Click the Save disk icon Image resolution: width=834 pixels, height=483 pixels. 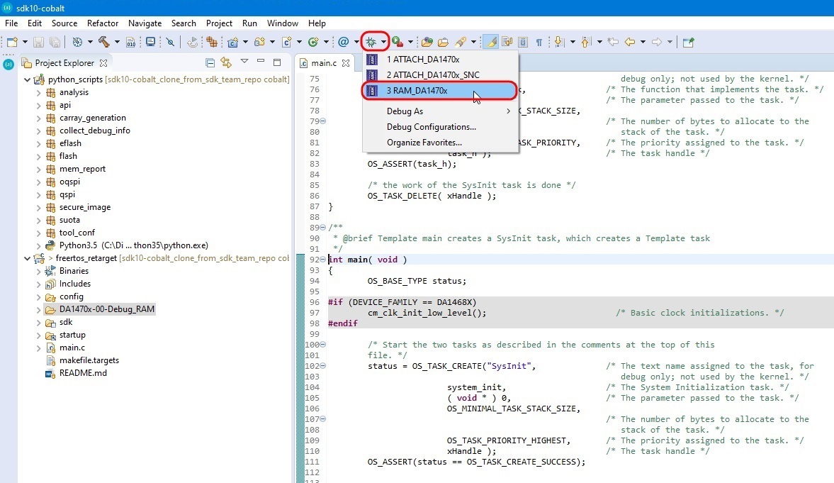click(x=38, y=42)
